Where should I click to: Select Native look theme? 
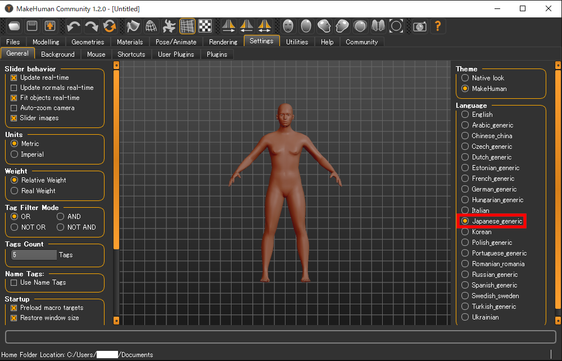click(465, 78)
